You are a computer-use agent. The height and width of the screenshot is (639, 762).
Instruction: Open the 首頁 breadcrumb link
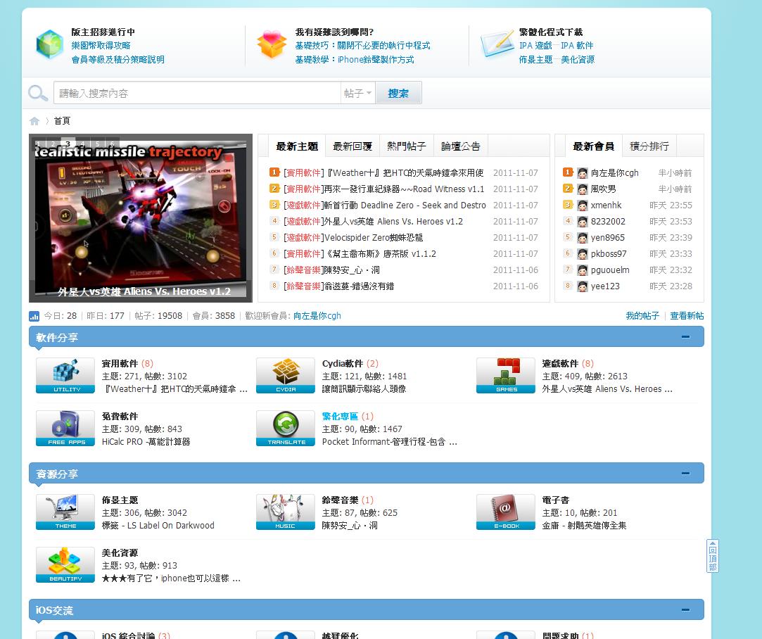pos(62,120)
